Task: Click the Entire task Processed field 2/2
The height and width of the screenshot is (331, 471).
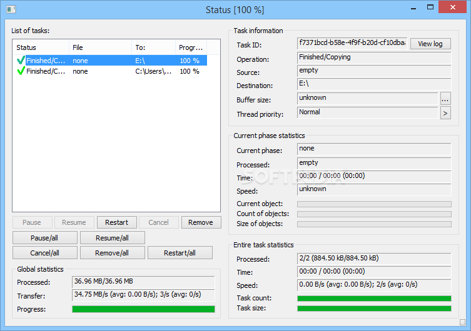Action: tap(374, 259)
